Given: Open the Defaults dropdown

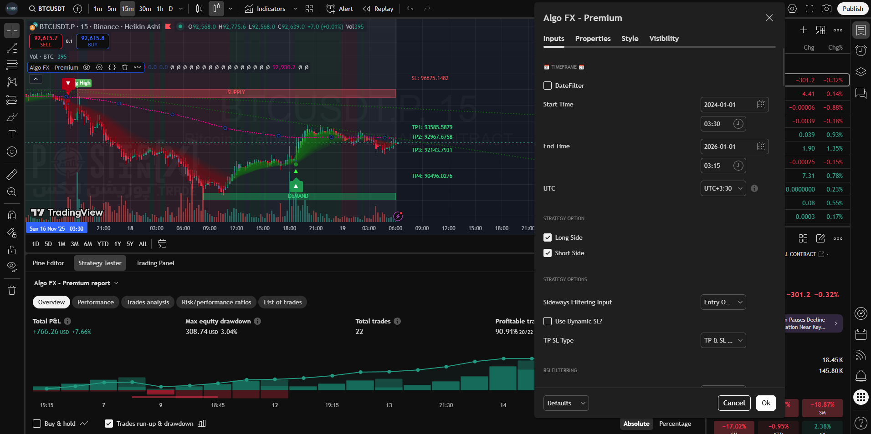Looking at the screenshot, I should pos(566,403).
